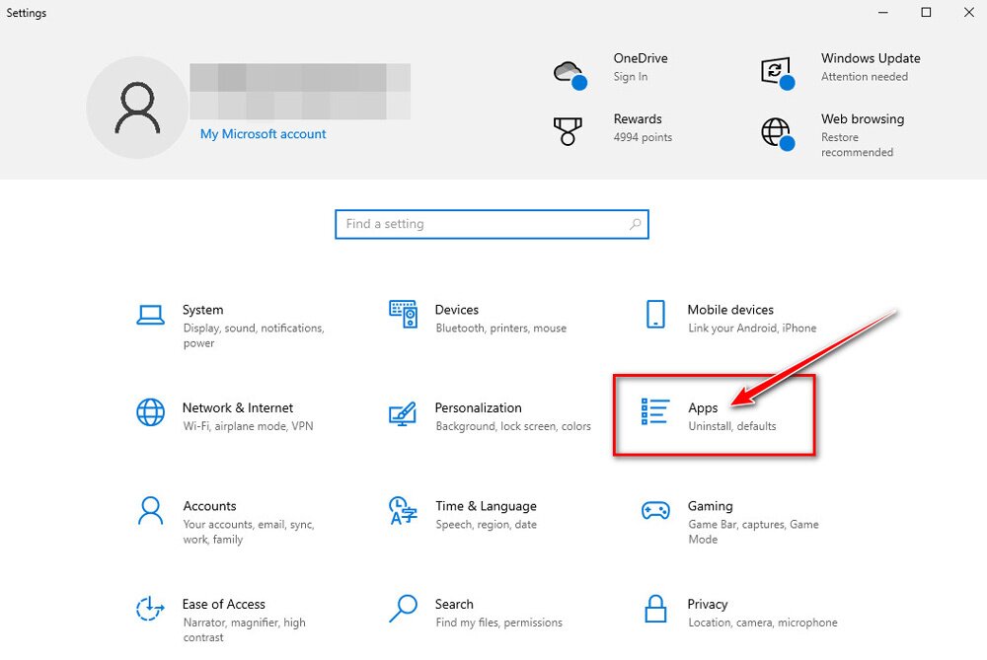Viewport: 987px width, 660px height.
Task: Select the Accounts person icon
Action: pos(150,510)
